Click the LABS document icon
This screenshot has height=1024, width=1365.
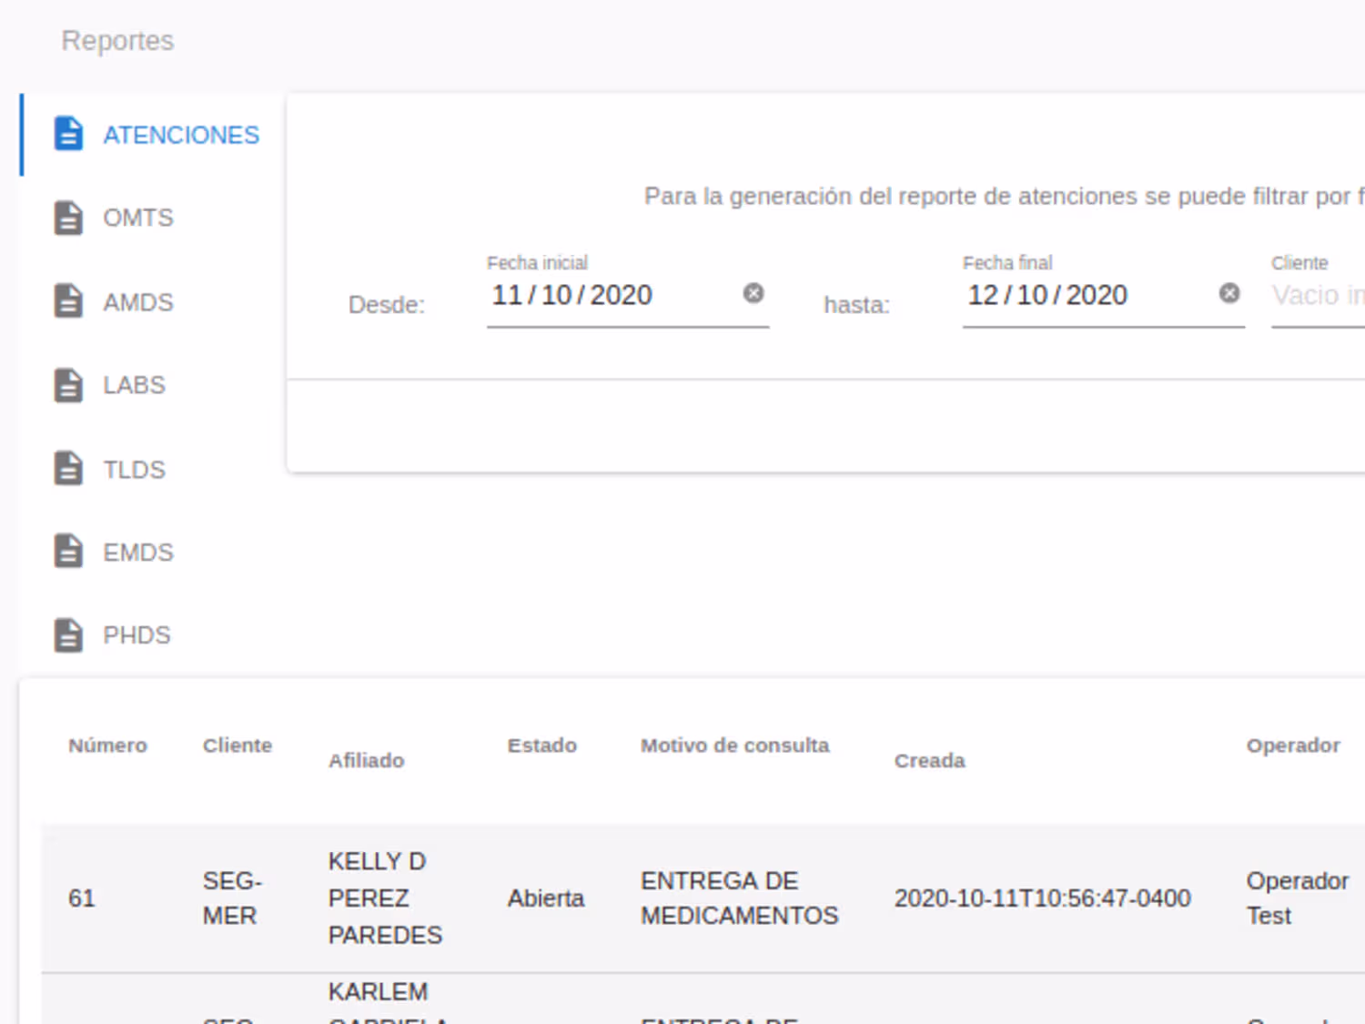(68, 385)
